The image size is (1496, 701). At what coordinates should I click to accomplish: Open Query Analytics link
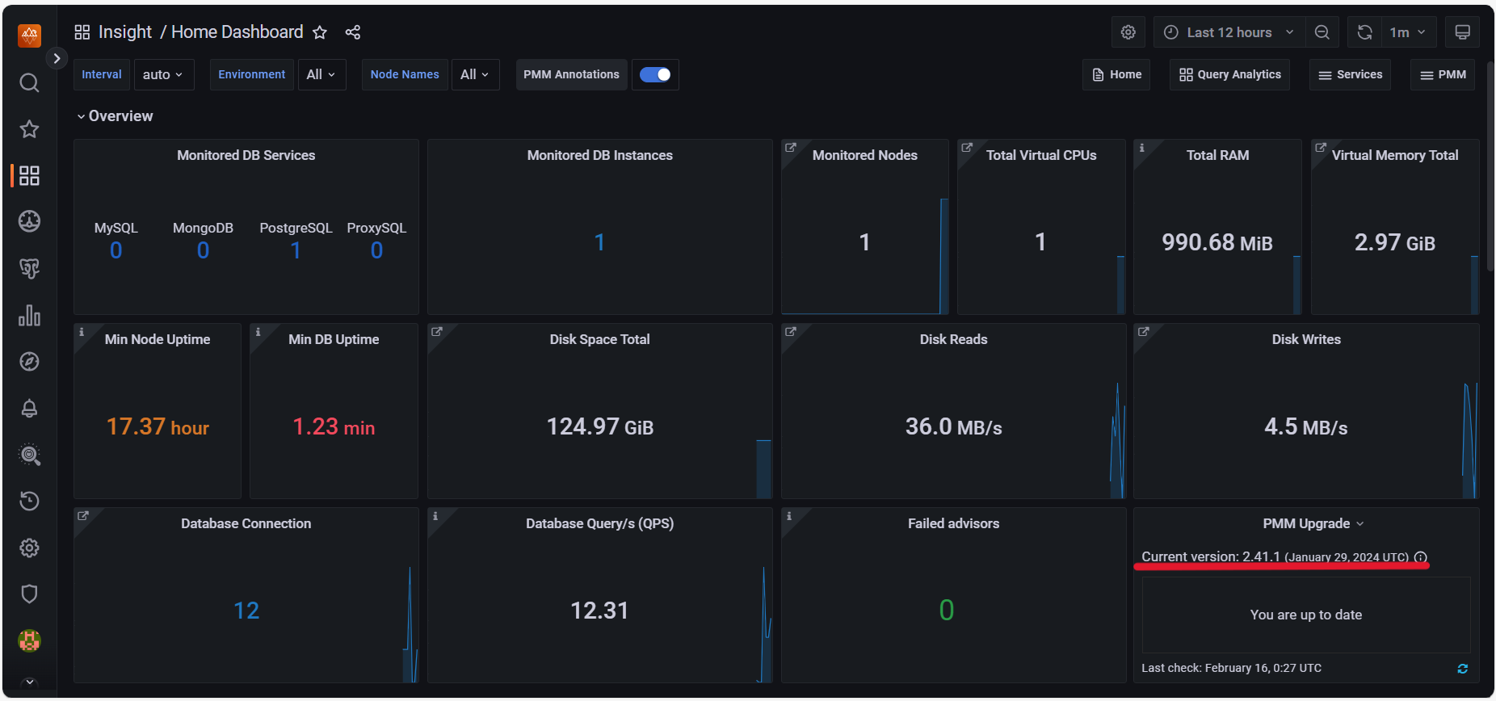pyautogui.click(x=1229, y=74)
